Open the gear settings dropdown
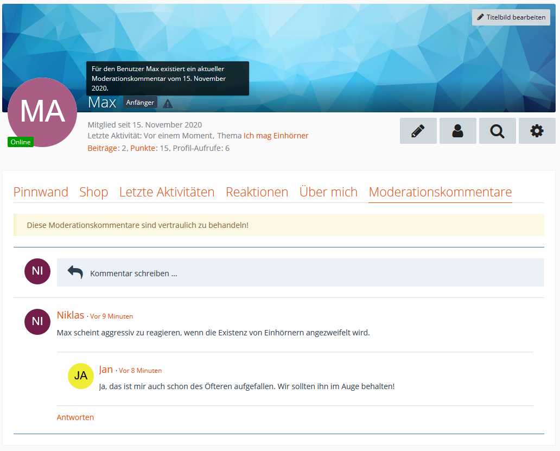Image resolution: width=560 pixels, height=451 pixels. coord(537,131)
